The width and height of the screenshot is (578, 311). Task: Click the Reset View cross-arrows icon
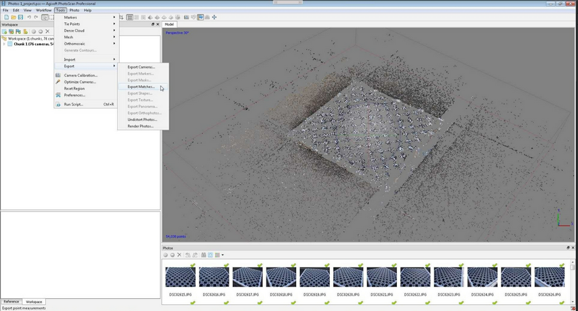pyautogui.click(x=214, y=17)
